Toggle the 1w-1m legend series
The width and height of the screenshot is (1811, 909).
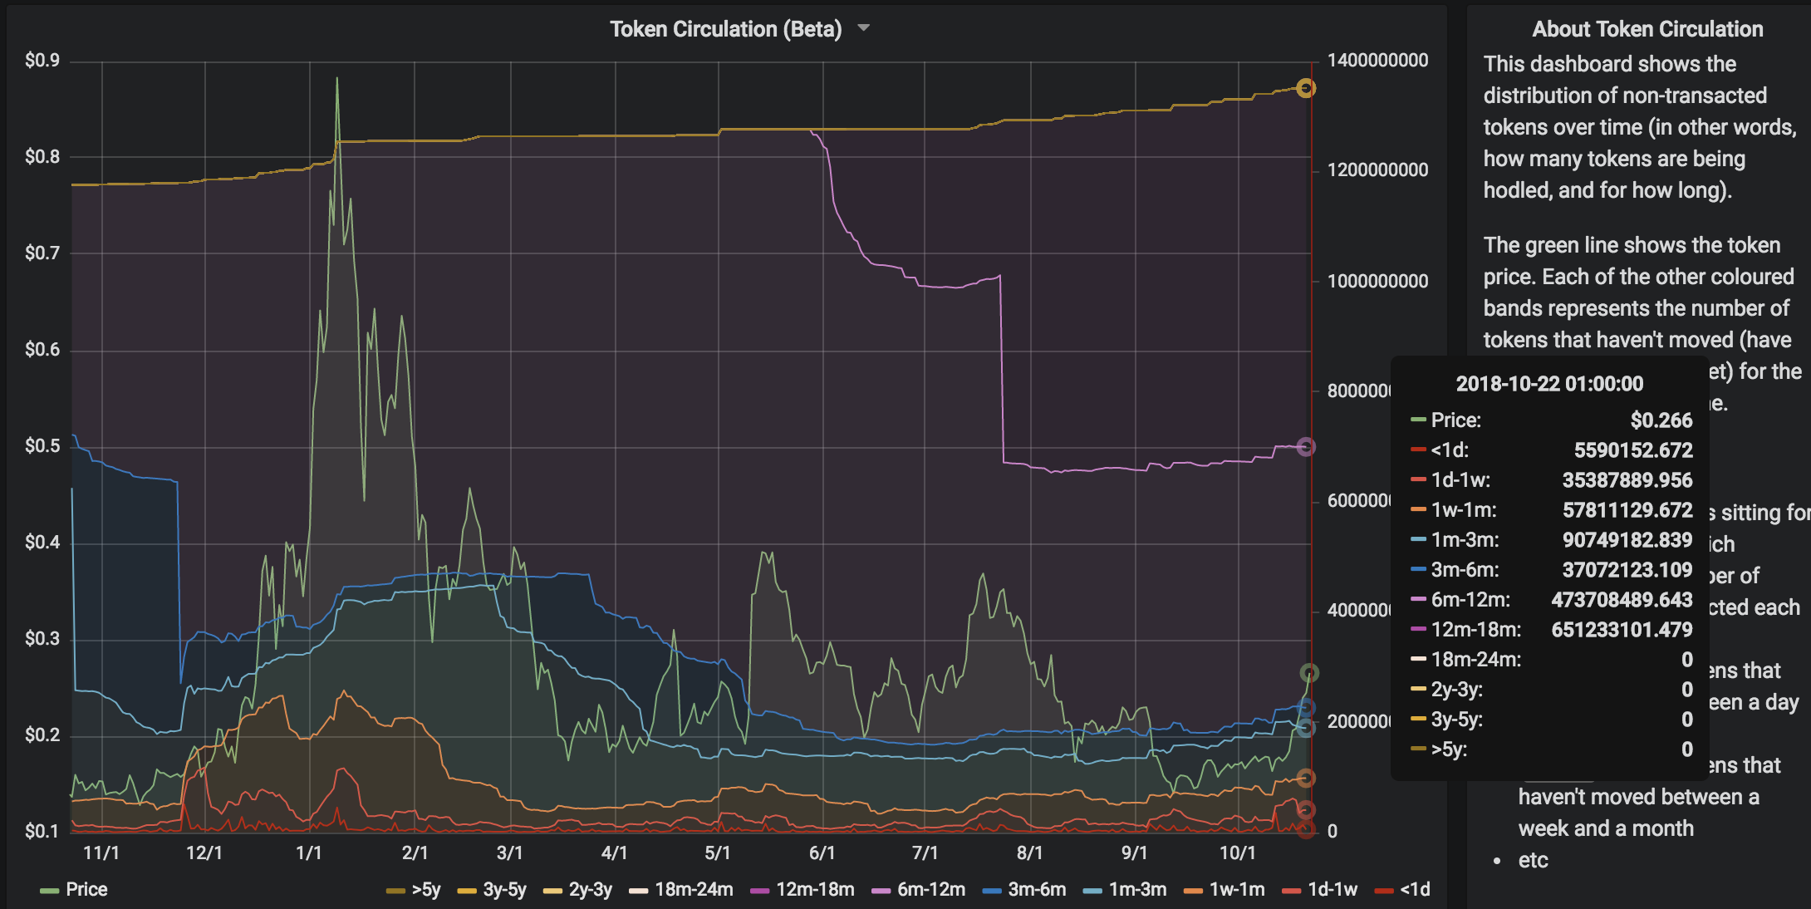tap(1237, 889)
